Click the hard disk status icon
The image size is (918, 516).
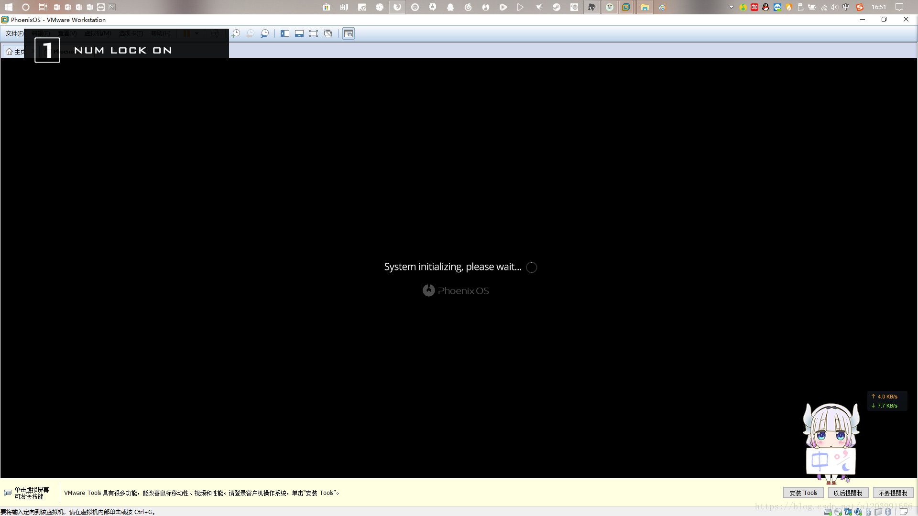coord(828,512)
